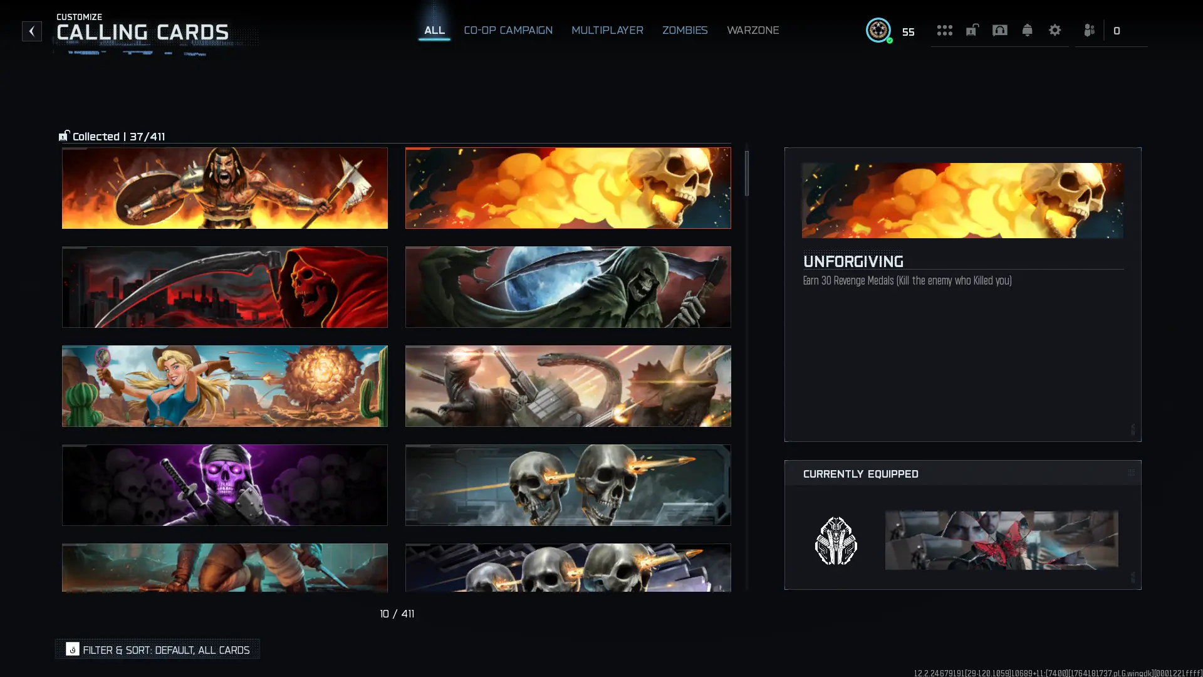
Task: Open the CO-OP CAMPAIGN filter
Action: point(508,30)
